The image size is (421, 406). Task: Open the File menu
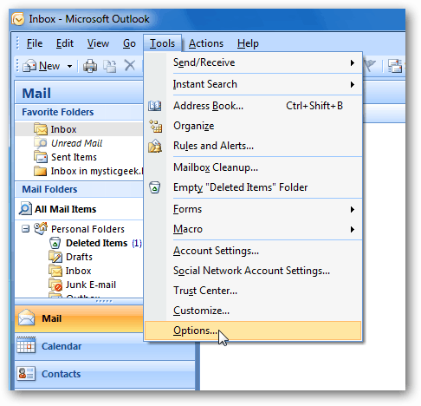(x=35, y=43)
